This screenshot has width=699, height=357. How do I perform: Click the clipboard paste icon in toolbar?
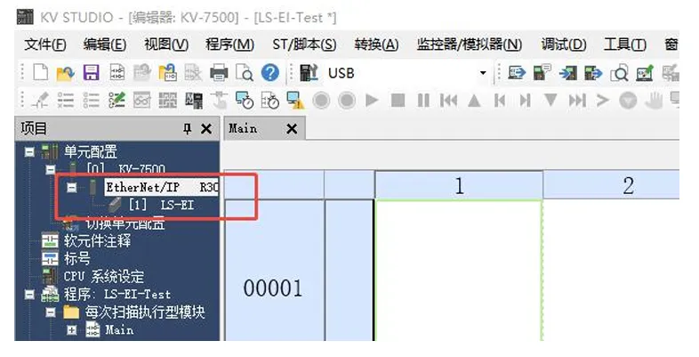pos(167,73)
